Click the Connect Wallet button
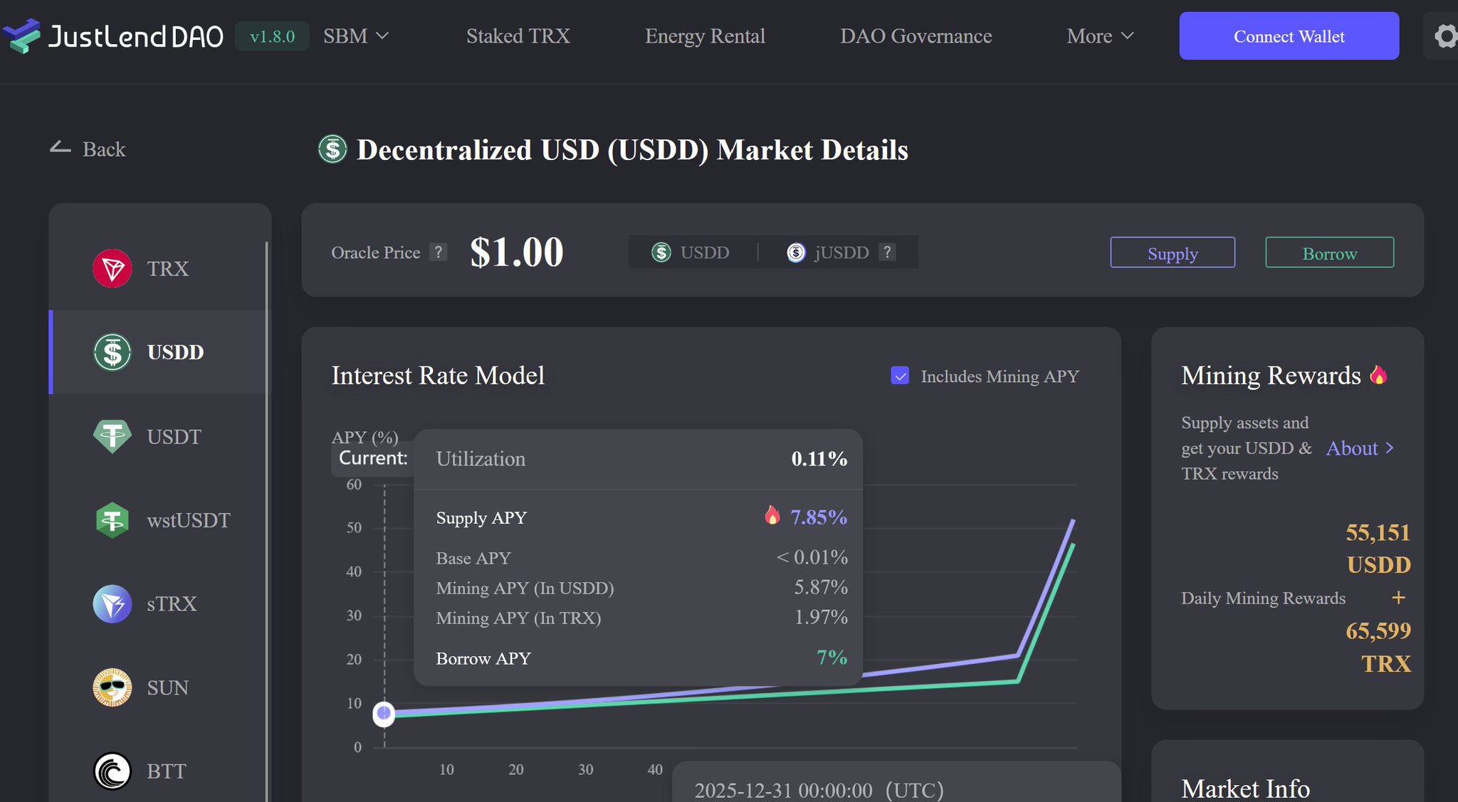Screen dimensions: 1458x802 pos(1289,36)
